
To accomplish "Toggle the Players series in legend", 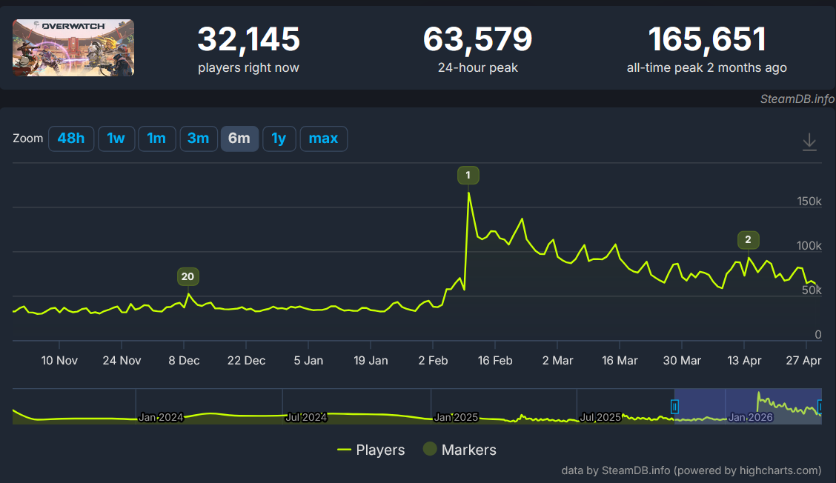I will 371,450.
